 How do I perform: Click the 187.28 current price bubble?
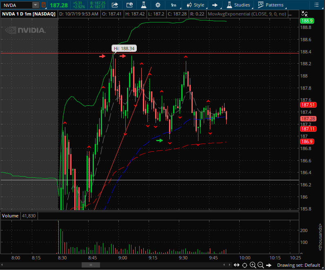(x=308, y=119)
